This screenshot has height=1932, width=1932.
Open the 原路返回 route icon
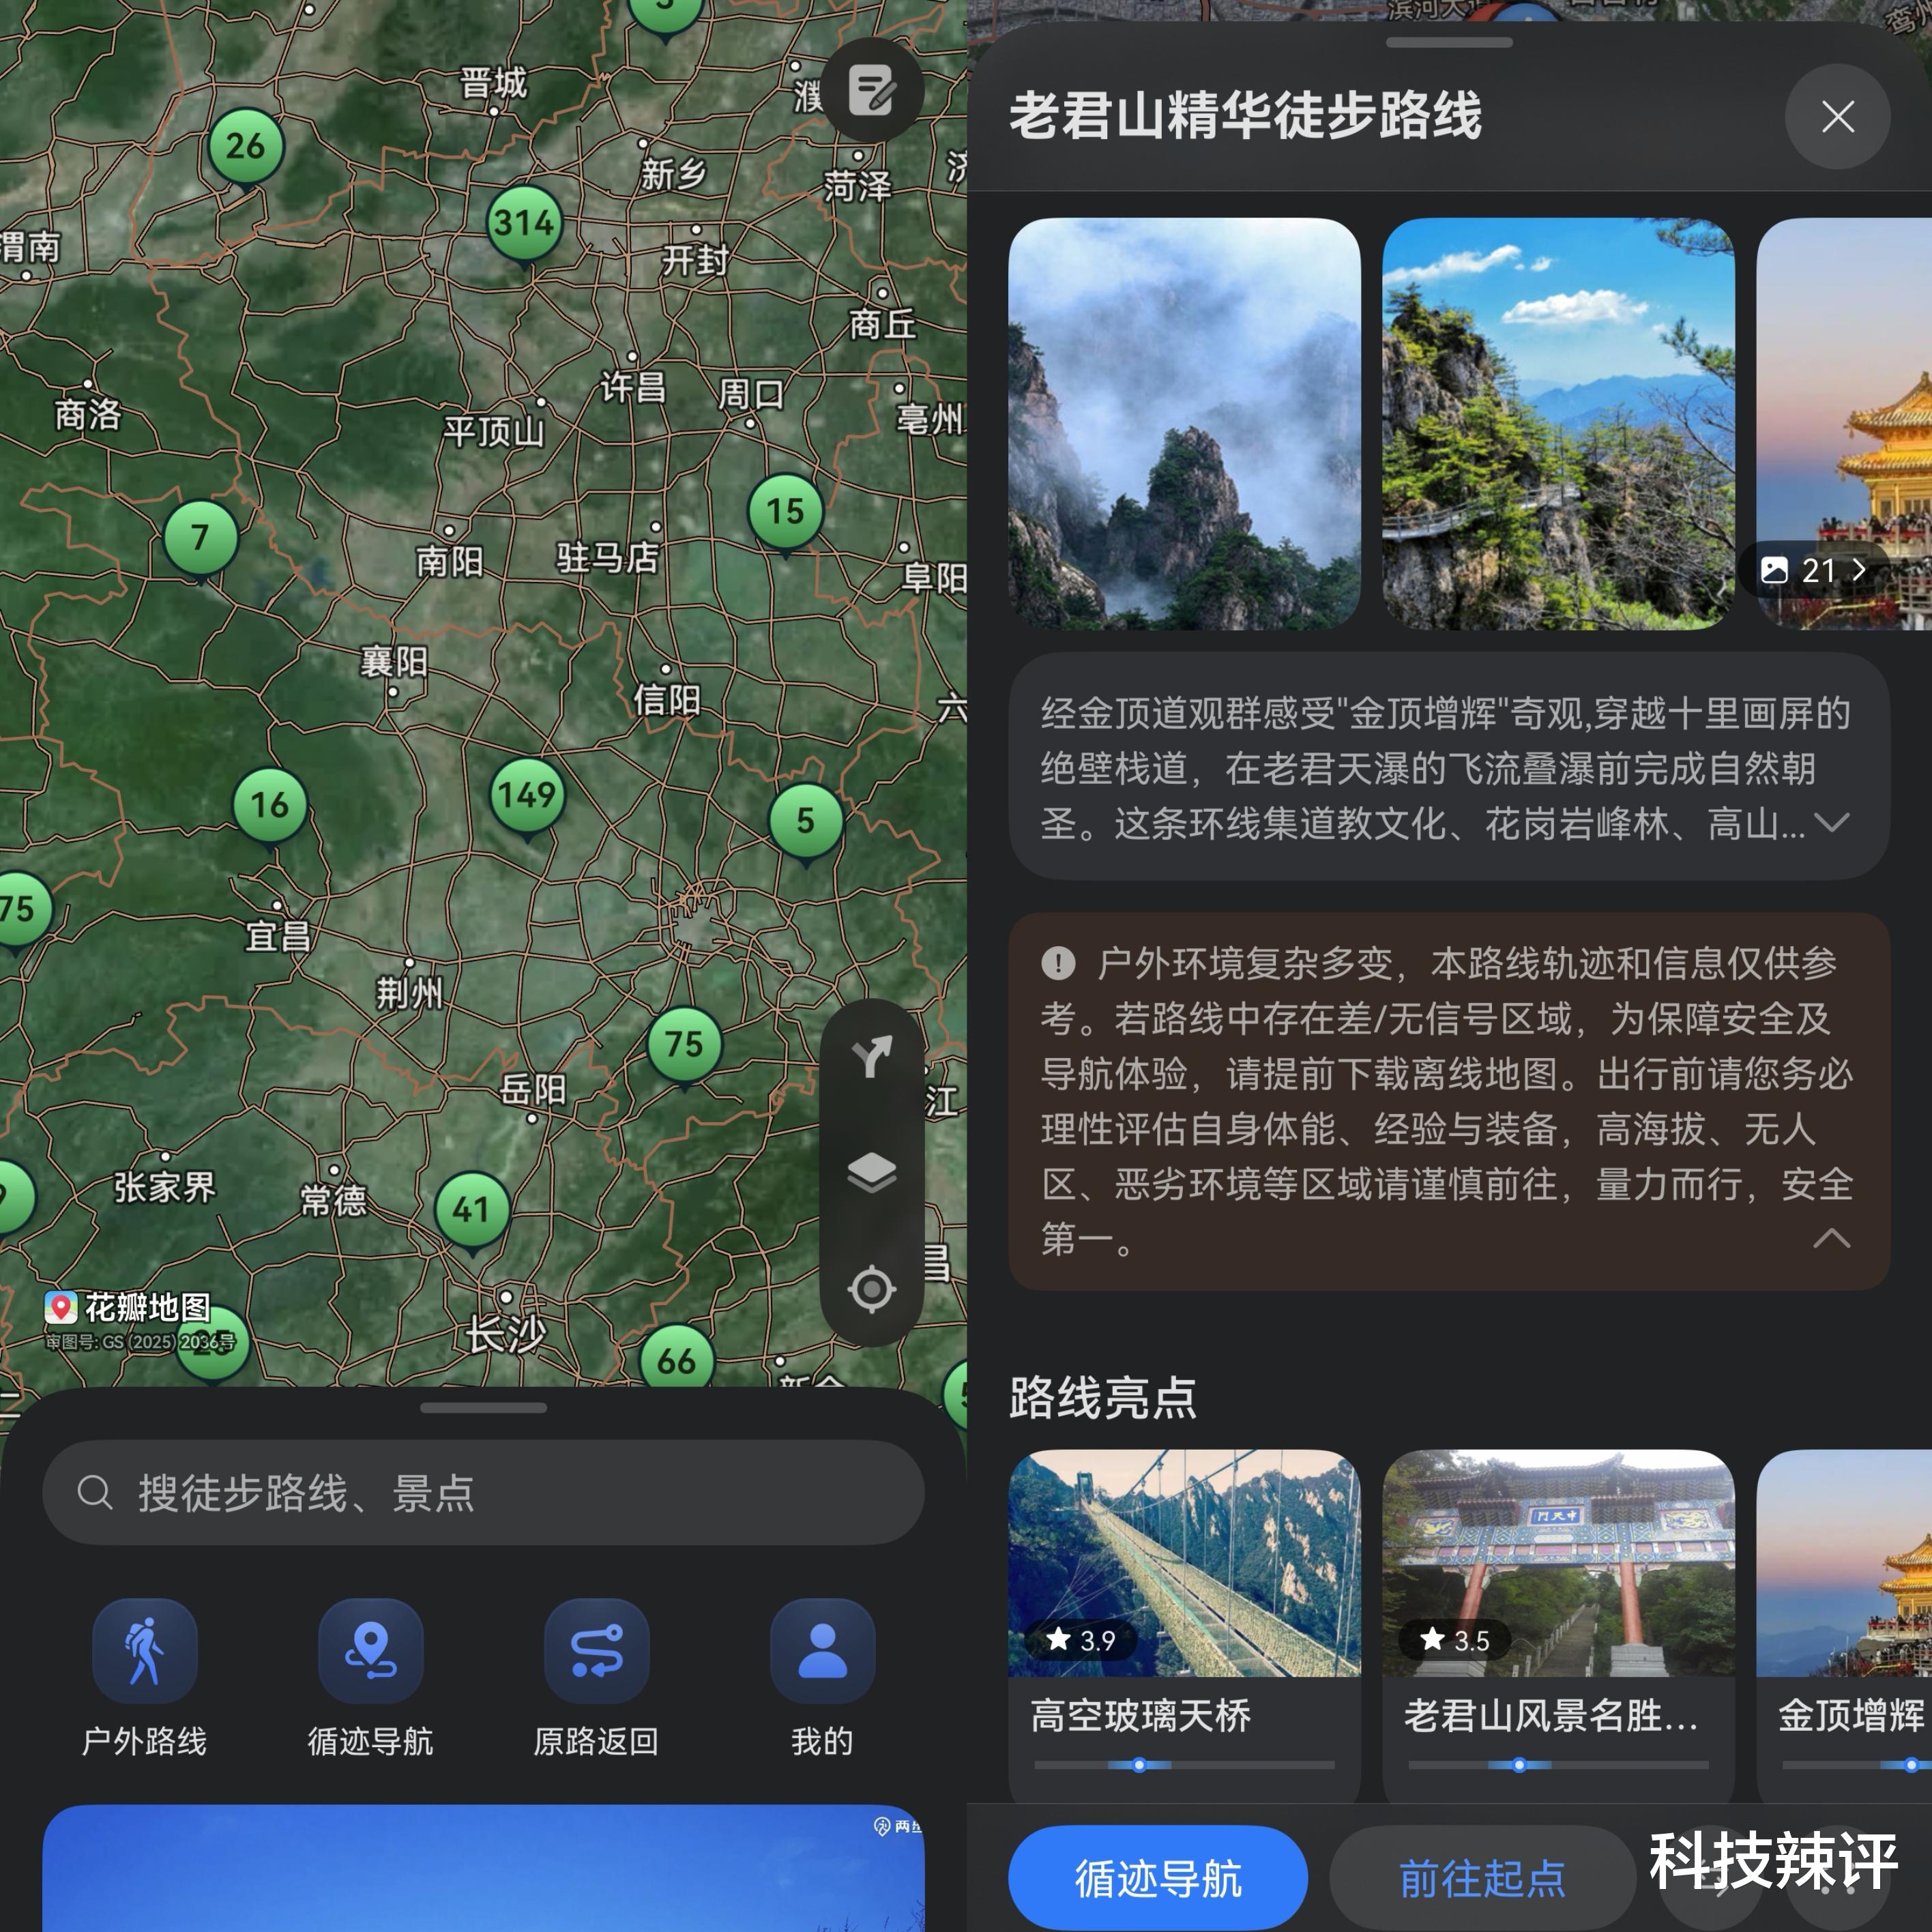pos(596,1651)
